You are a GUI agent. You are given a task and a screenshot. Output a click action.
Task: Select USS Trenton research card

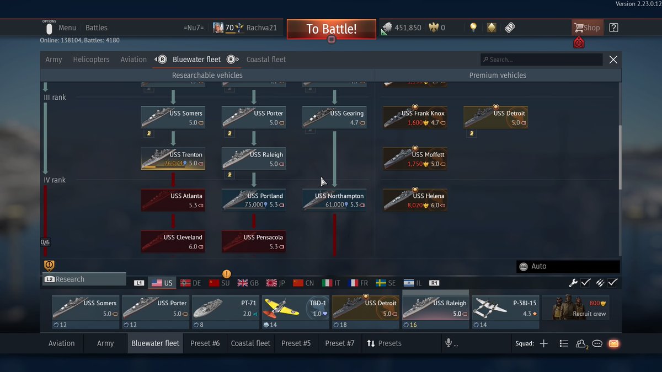point(173,159)
